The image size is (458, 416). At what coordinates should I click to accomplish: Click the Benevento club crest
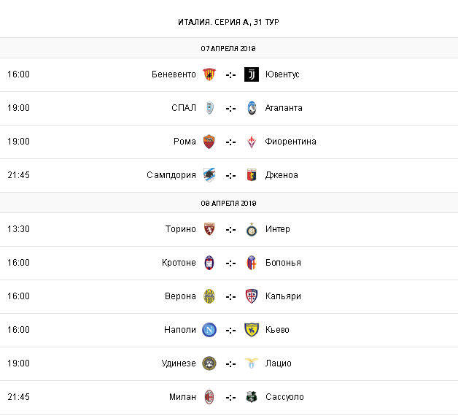coord(209,74)
